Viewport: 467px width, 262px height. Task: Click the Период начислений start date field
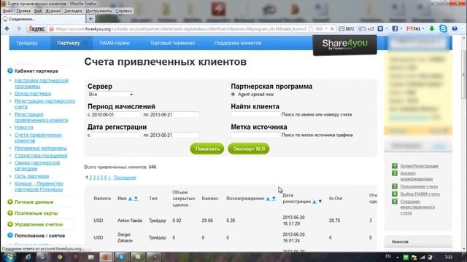115,115
